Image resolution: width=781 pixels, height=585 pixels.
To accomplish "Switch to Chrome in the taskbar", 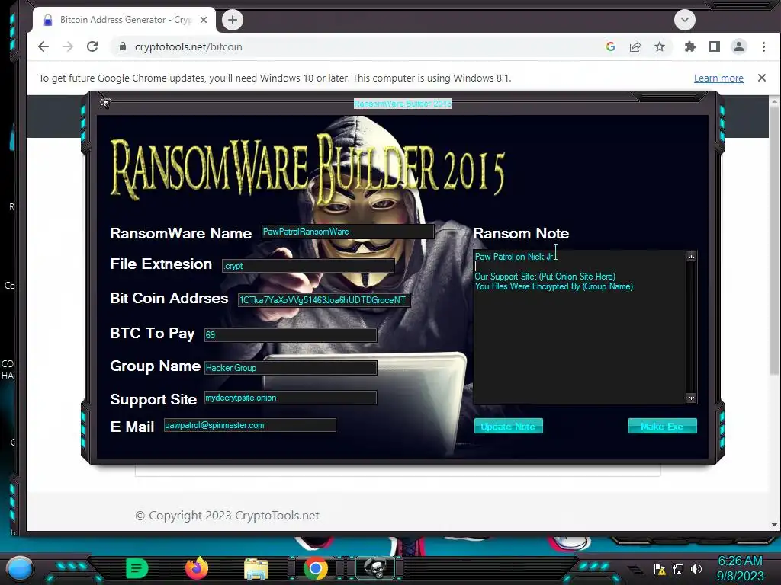I will 316,568.
